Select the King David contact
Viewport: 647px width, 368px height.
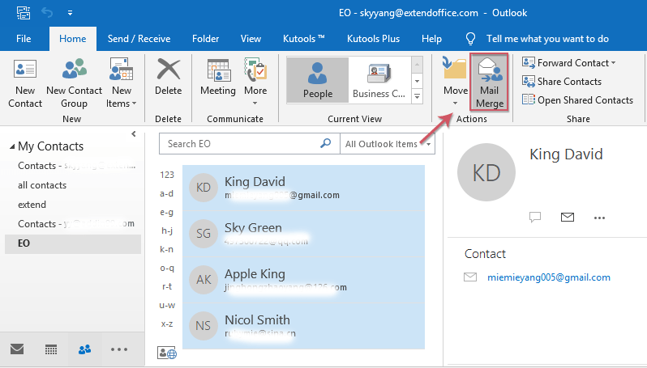point(304,188)
